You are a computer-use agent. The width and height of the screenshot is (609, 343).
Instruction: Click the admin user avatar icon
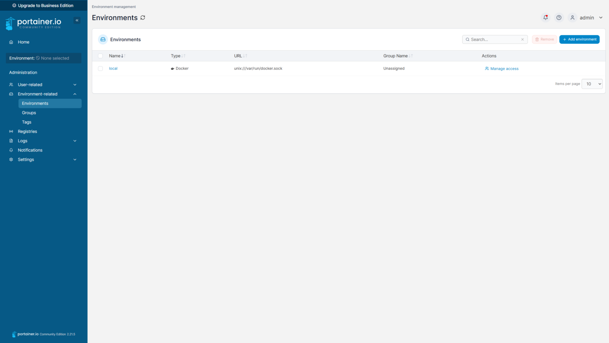tap(572, 17)
